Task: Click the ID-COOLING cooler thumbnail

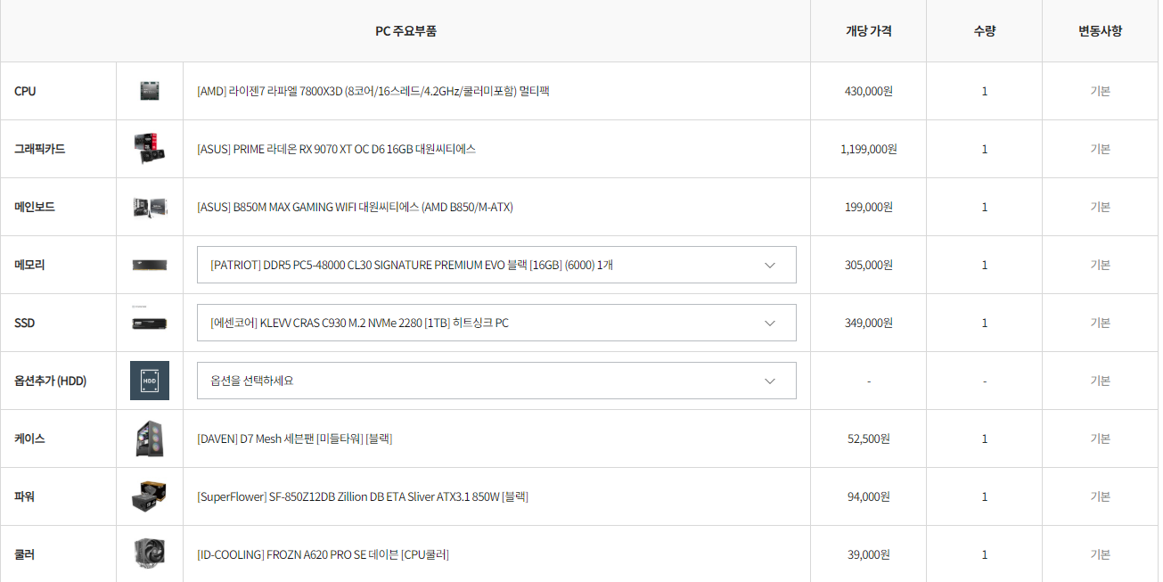Action: [149, 554]
